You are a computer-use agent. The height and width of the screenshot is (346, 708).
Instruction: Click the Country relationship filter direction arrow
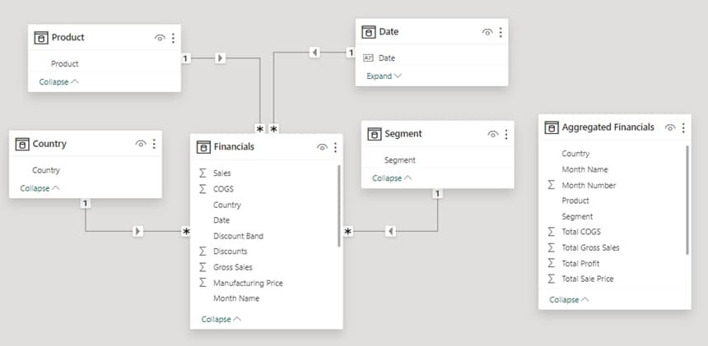coord(137,232)
